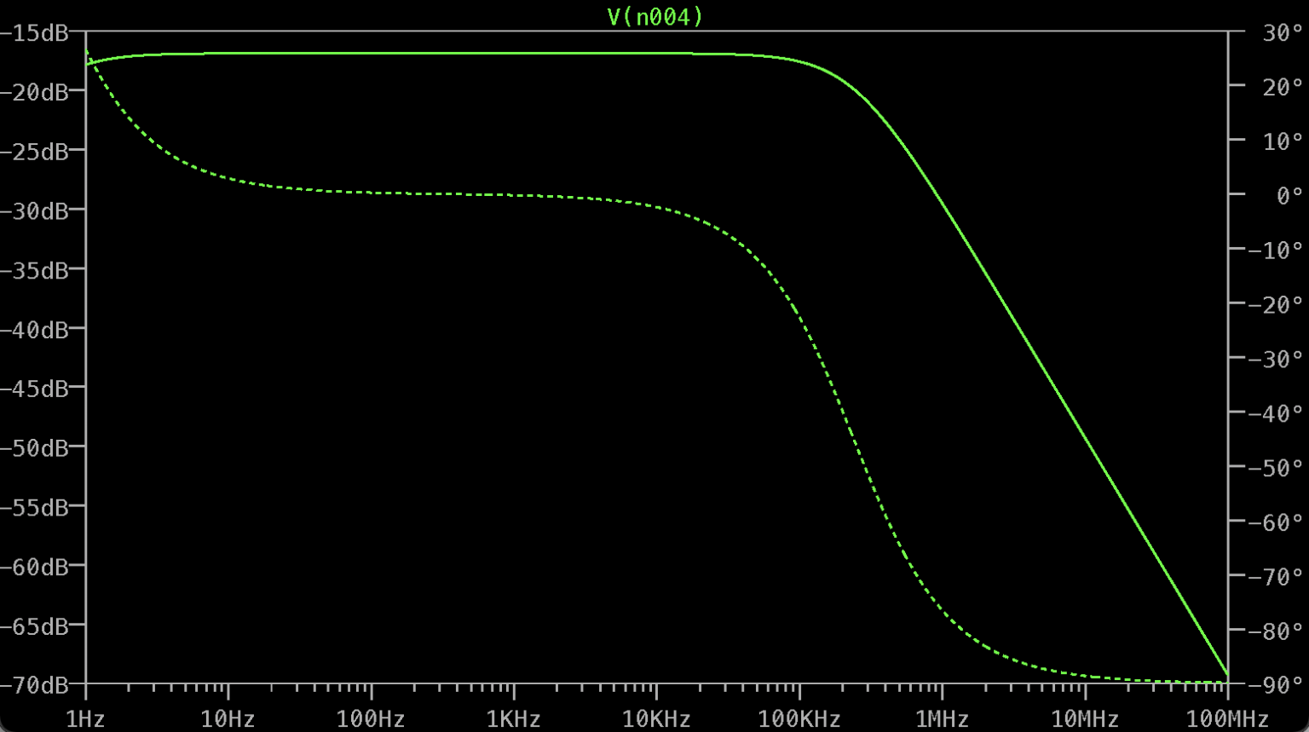Click the -50dB magnitude tick label
Screen dimensions: 1309x732
tap(34, 448)
